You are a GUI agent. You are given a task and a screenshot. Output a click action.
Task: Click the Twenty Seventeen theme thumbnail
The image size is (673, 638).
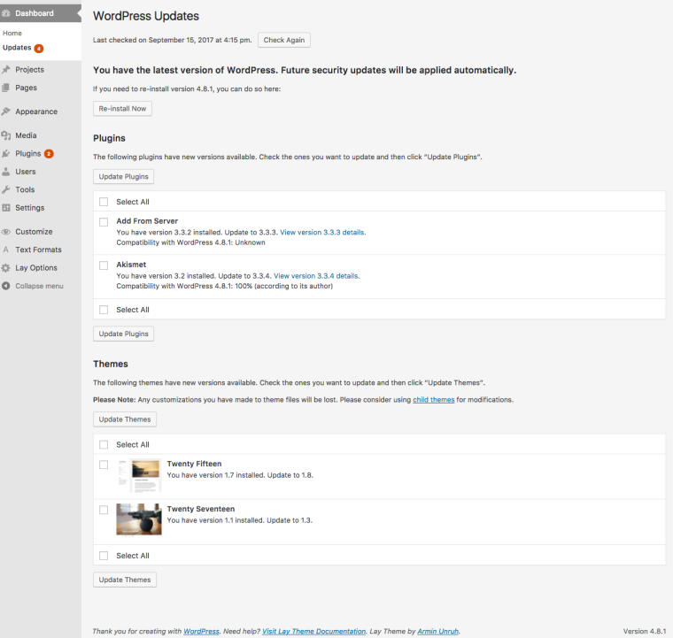coord(138,519)
